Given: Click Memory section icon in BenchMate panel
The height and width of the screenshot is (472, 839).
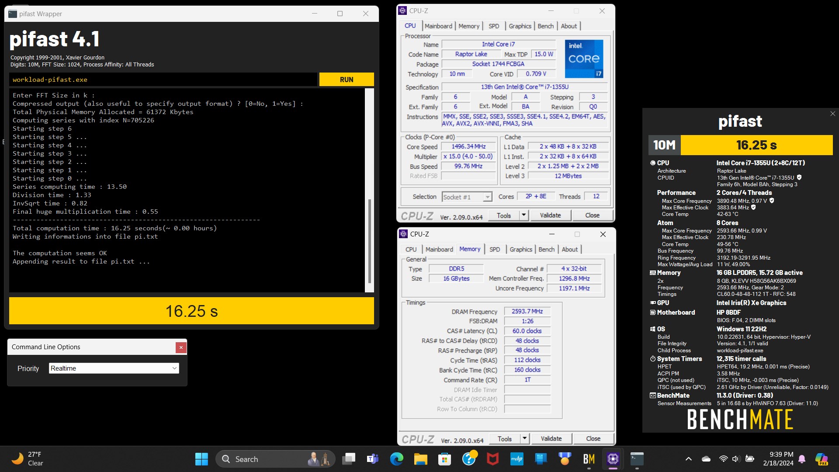Looking at the screenshot, I should [653, 273].
